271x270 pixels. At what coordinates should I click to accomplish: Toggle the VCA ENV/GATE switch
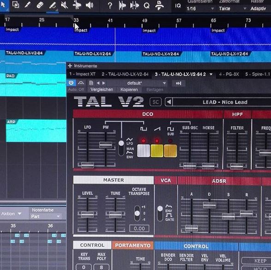click(160, 213)
